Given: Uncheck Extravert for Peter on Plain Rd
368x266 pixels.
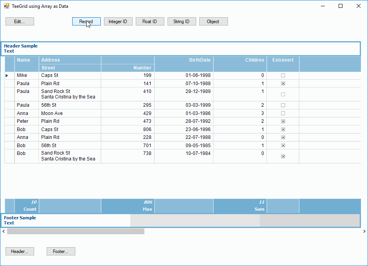Looking at the screenshot, I should [283, 122].
